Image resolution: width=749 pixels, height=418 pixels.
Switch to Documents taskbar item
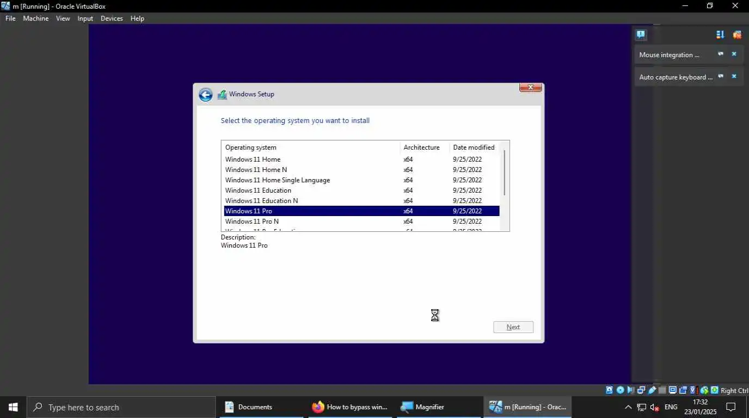tap(261, 407)
